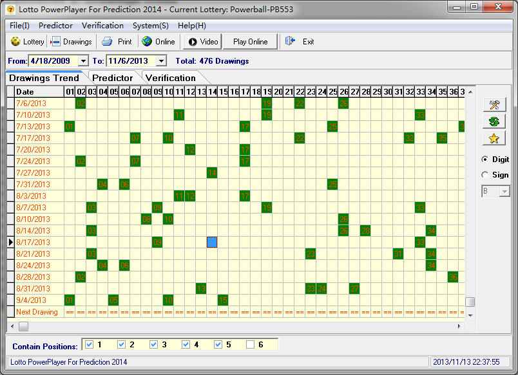This screenshot has height=375, width=518.
Task: Switch to the Predictor tab
Action: coord(113,78)
